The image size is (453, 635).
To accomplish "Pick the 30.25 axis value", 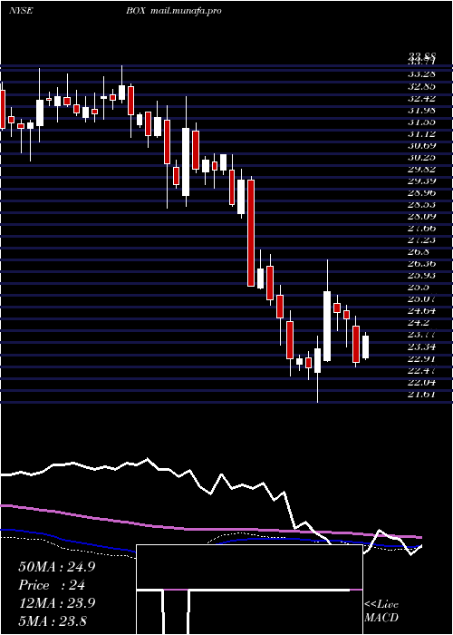I will [421, 158].
